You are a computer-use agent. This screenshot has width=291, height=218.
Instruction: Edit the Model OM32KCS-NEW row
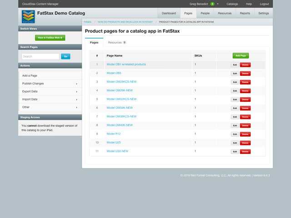[235, 99]
